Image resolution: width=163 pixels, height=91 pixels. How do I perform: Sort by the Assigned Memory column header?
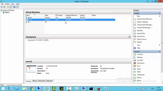(72, 15)
